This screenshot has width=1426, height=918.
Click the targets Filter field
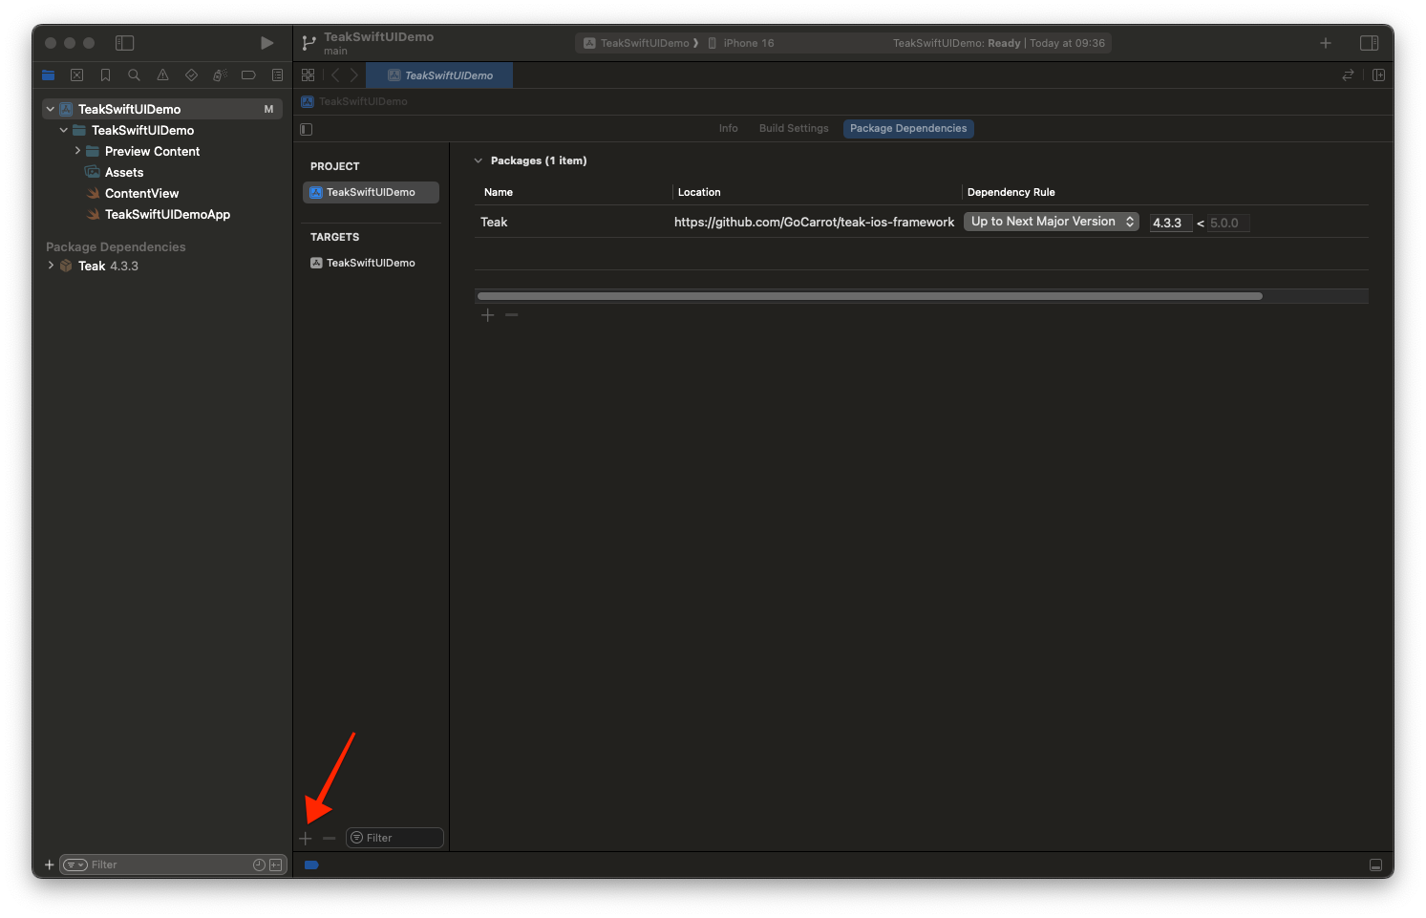394,839
